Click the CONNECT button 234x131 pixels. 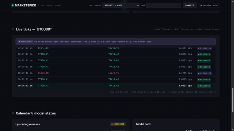[x=190, y=5]
